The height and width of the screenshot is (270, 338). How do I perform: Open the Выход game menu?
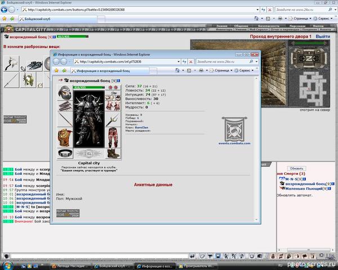click(318, 26)
